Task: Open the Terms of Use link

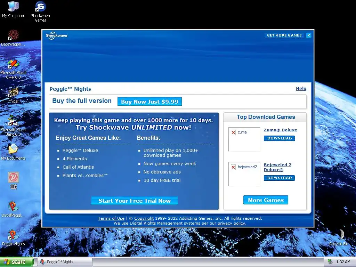Action: point(111,218)
